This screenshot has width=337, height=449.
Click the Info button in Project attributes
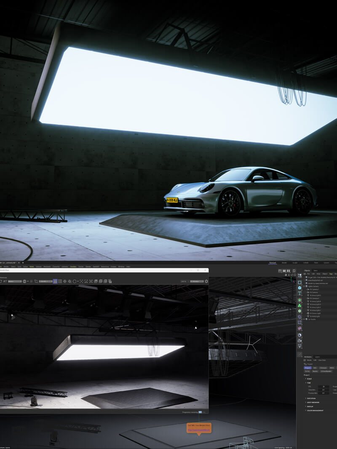[x=315, y=368]
